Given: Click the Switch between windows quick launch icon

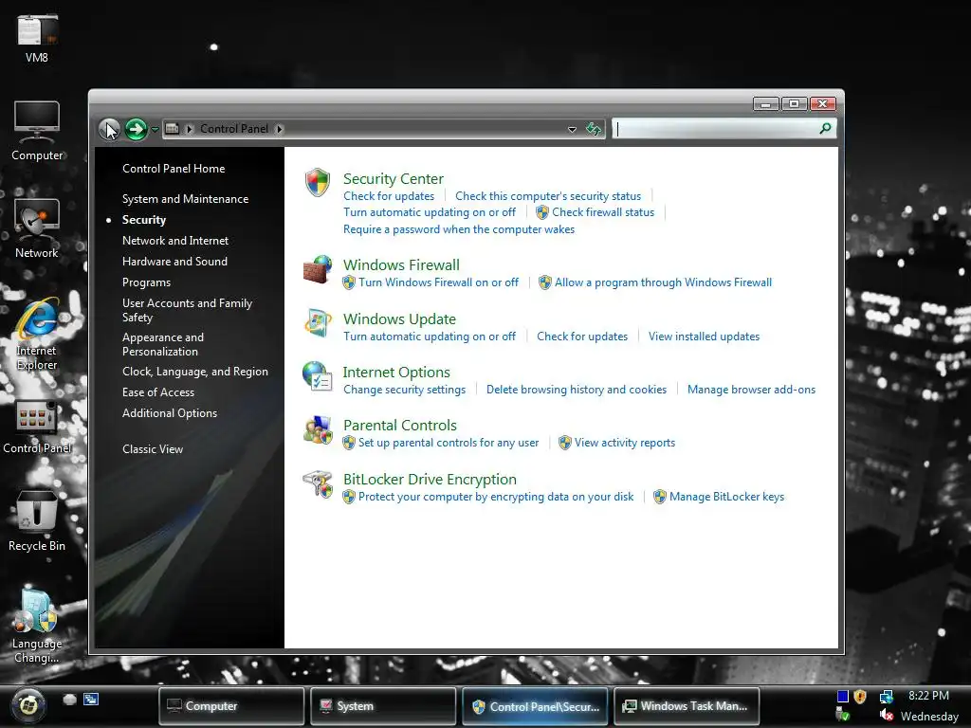Looking at the screenshot, I should pyautogui.click(x=91, y=700).
